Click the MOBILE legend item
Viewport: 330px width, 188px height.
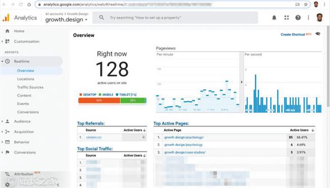tap(106, 95)
